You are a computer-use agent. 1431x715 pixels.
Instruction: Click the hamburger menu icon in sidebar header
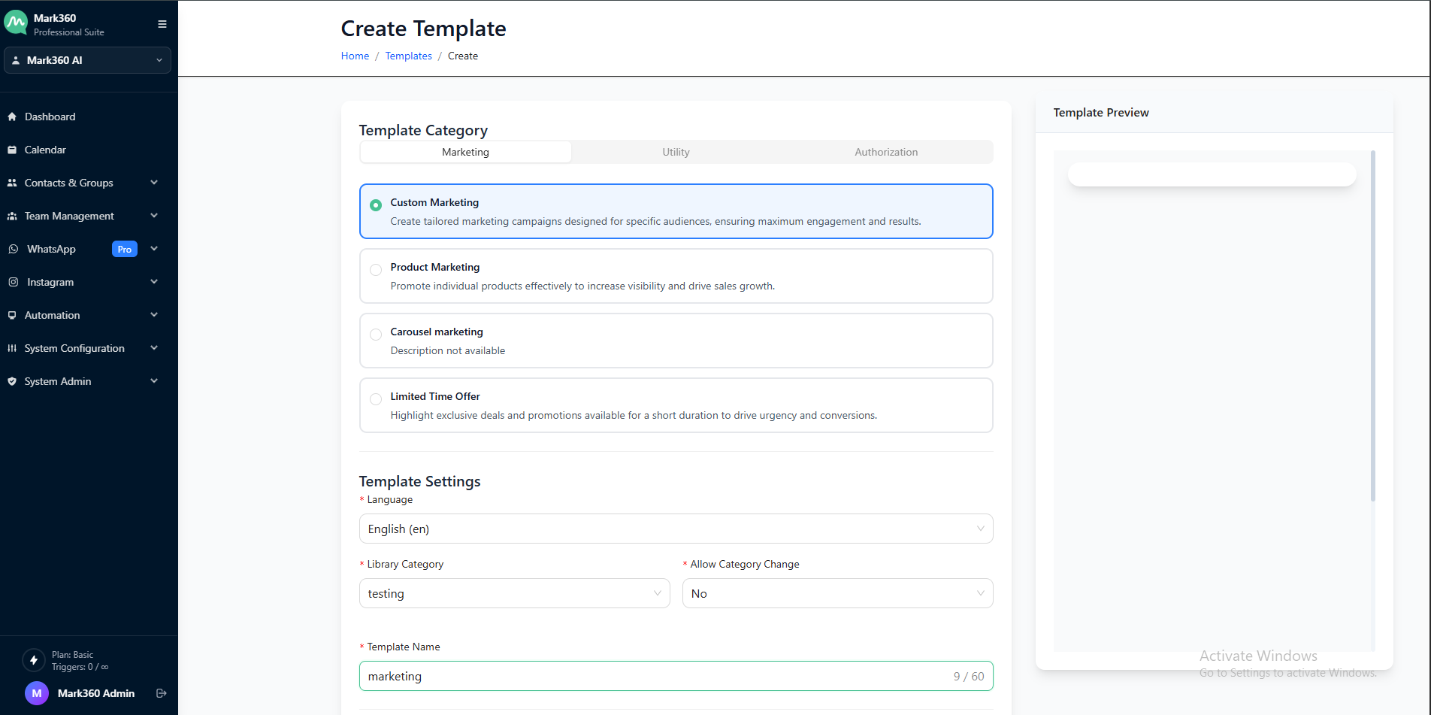click(162, 24)
